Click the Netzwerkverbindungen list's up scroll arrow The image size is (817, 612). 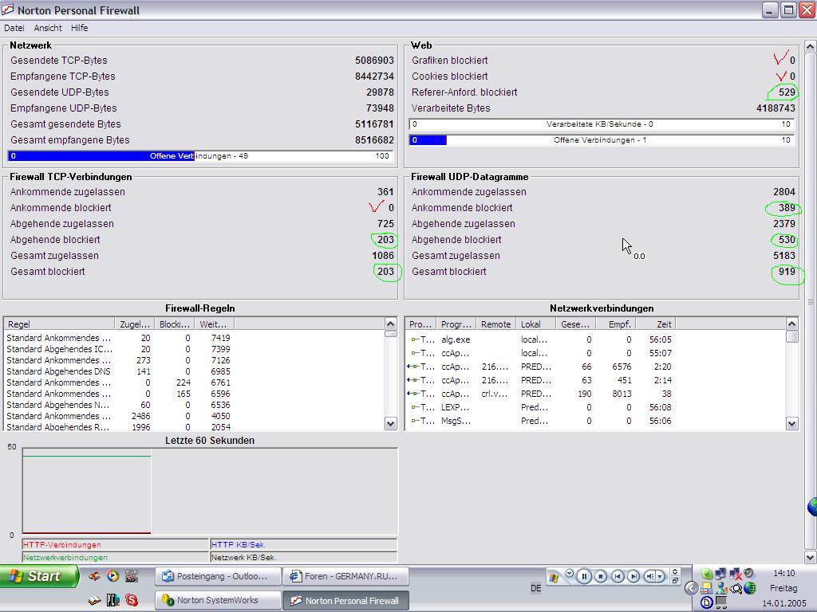coord(791,324)
